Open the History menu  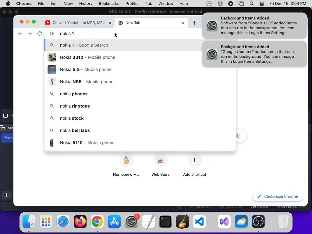point(86,4)
